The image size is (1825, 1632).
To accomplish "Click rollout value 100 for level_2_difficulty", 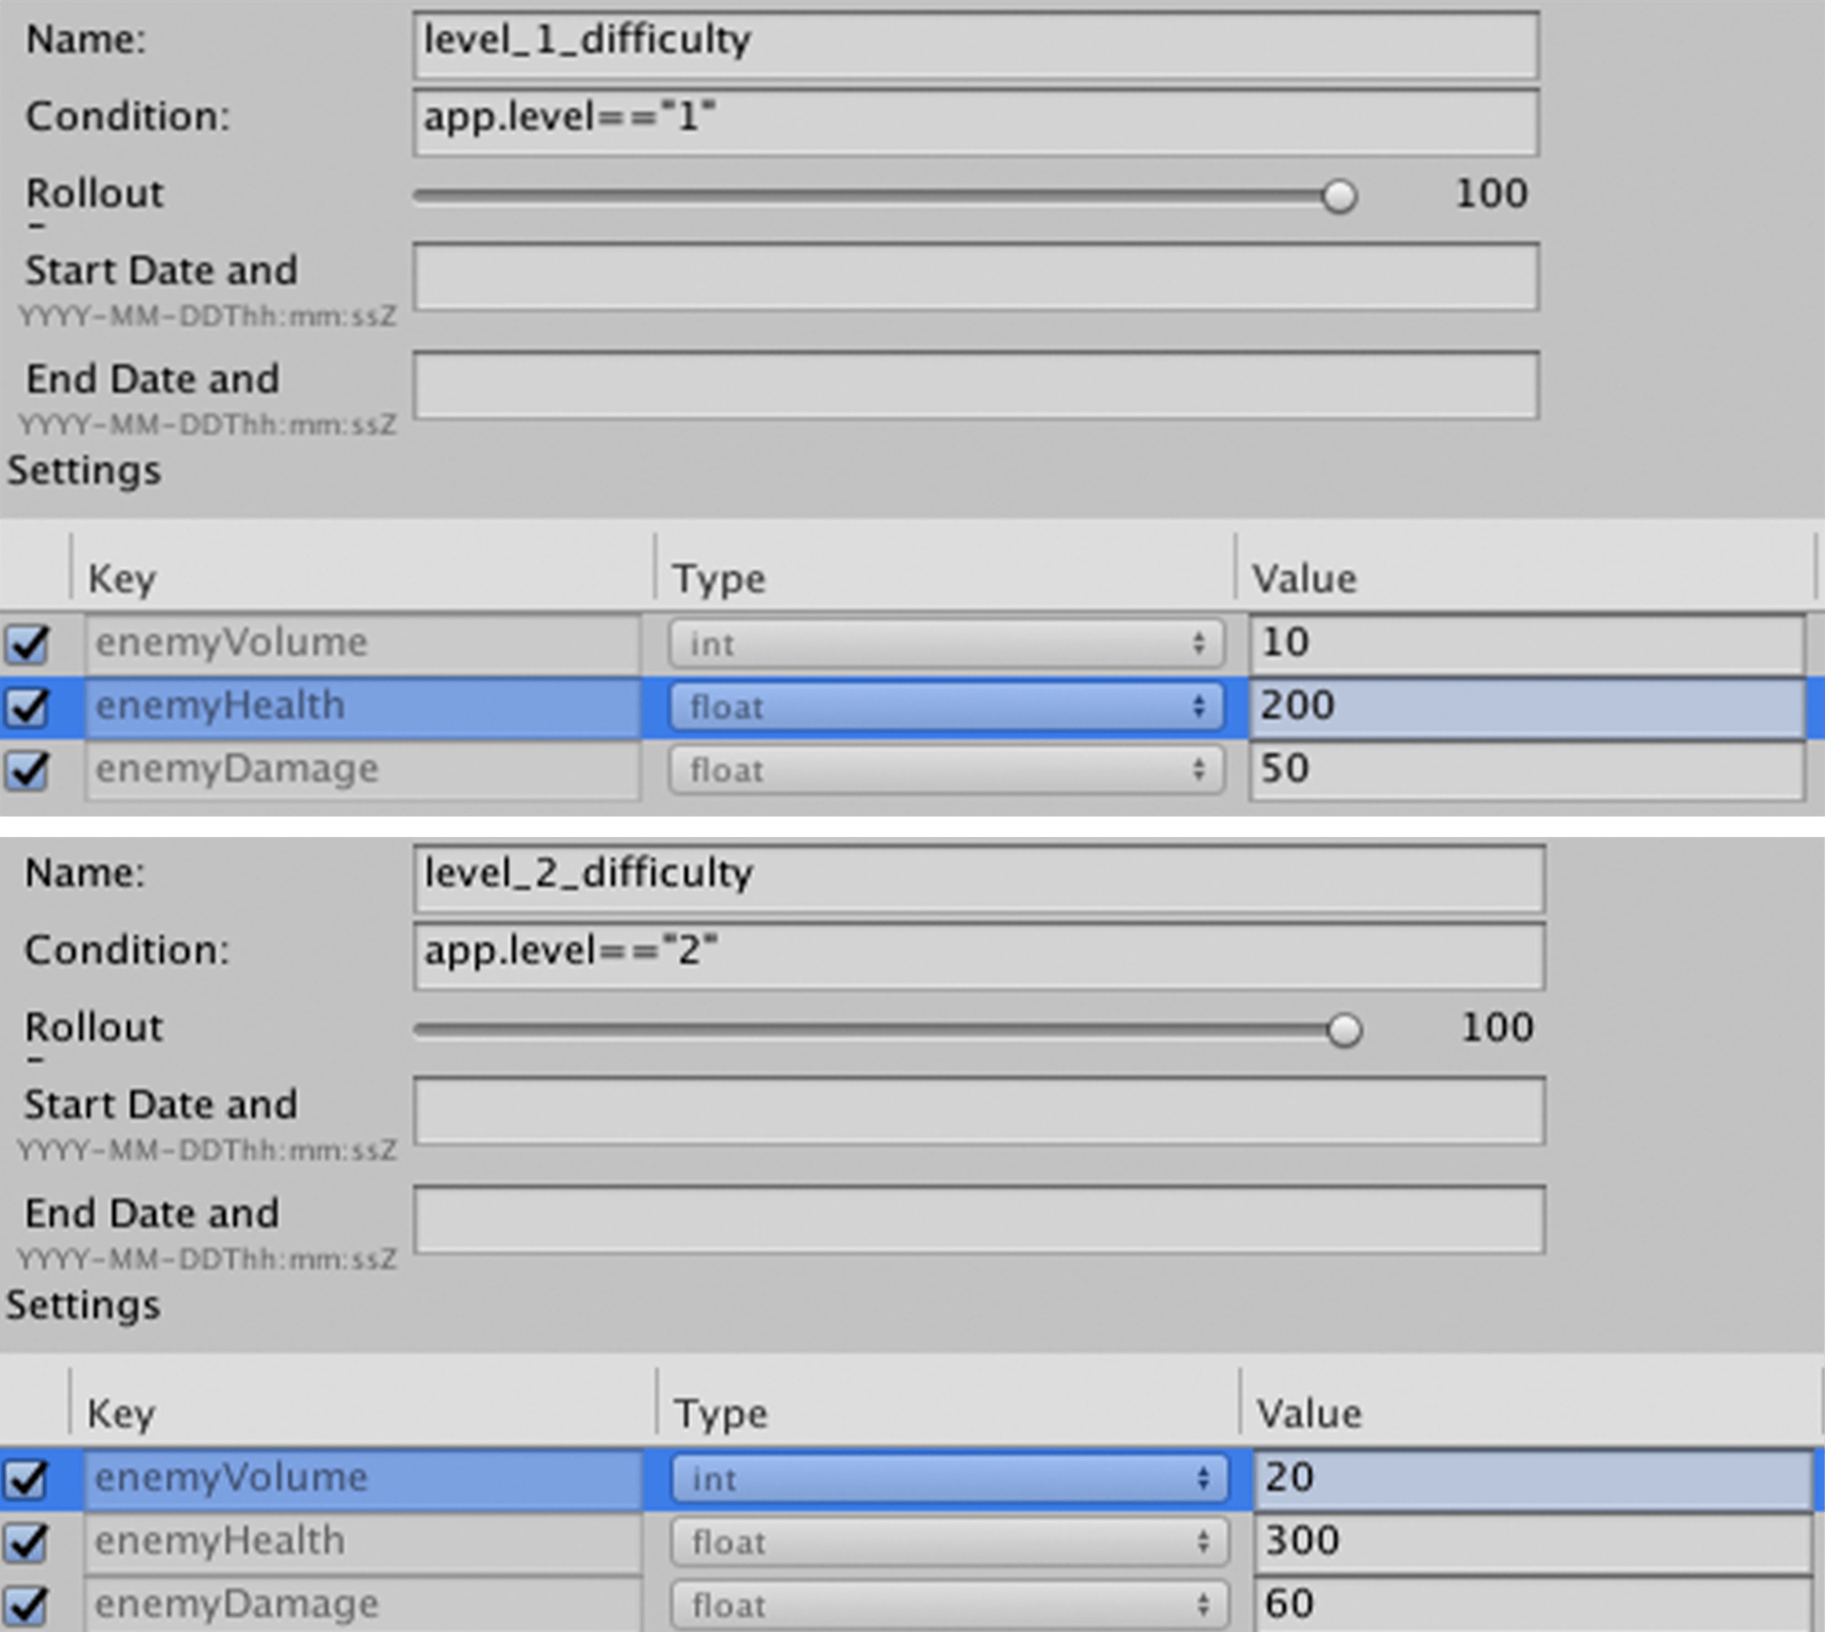I will [x=1497, y=1028].
